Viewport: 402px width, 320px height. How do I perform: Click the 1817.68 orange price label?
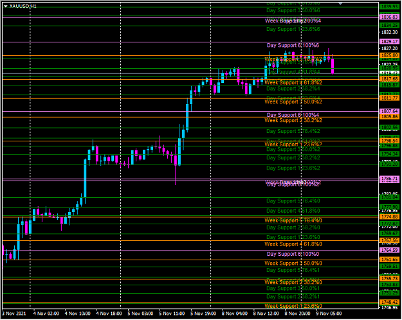(x=389, y=78)
